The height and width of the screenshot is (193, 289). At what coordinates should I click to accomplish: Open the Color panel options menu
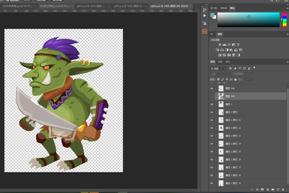pyautogui.click(x=287, y=8)
